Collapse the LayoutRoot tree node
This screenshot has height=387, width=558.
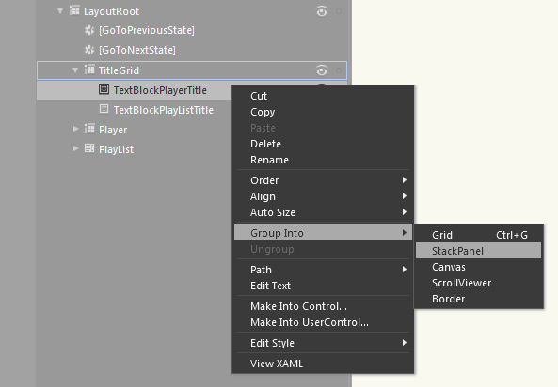(x=60, y=11)
